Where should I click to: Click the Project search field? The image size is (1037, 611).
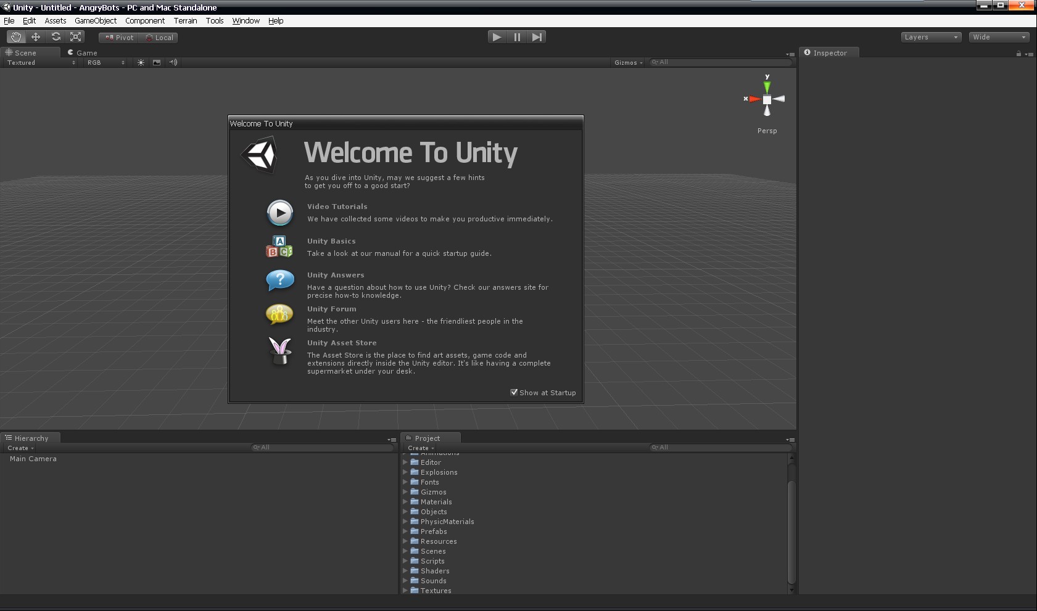(721, 448)
